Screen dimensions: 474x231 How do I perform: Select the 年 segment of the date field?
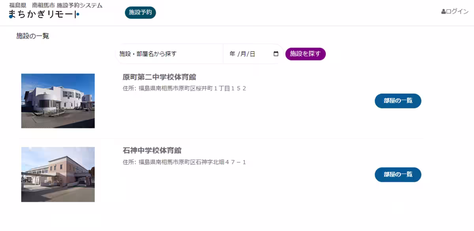(232, 54)
